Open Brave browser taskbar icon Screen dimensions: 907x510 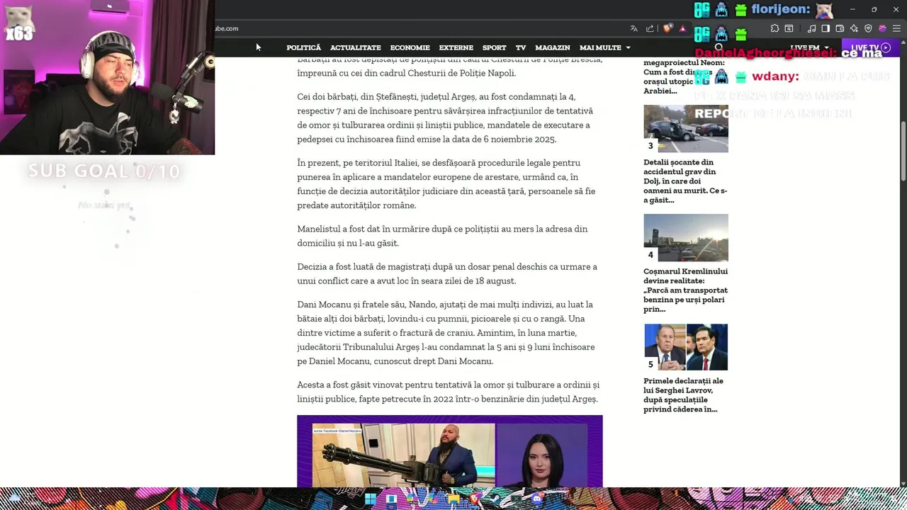(475, 499)
